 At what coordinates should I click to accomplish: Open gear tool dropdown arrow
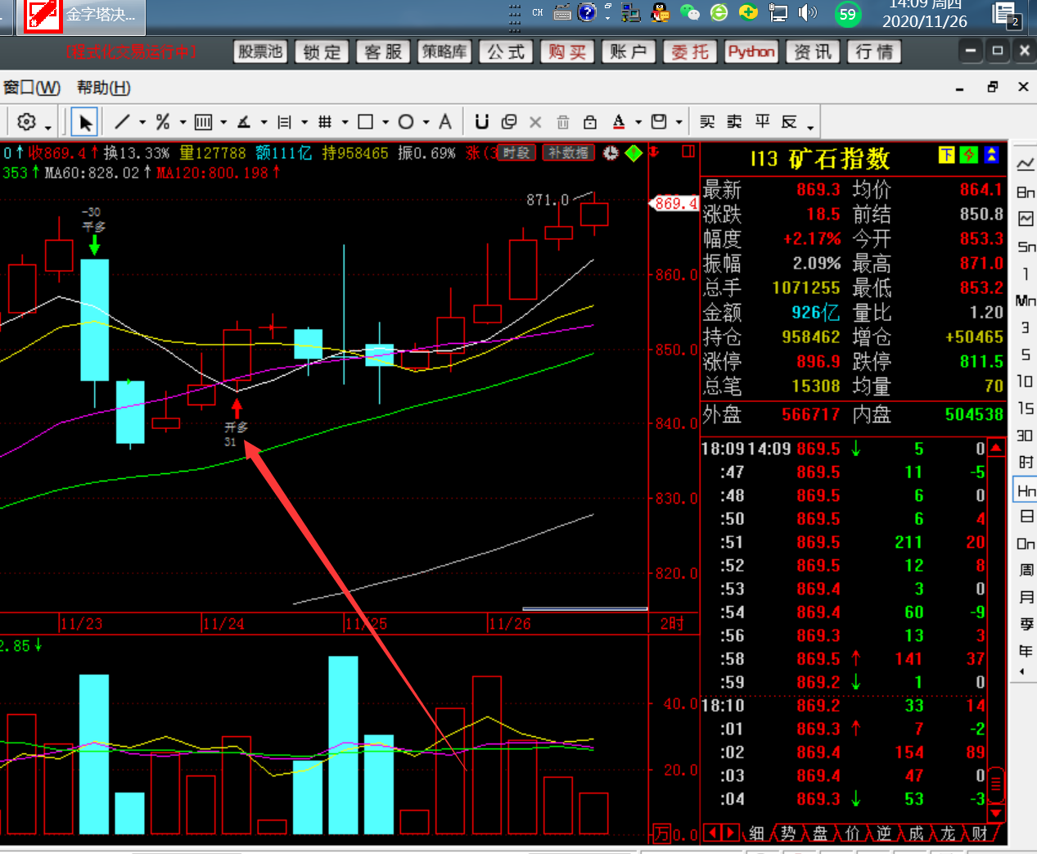[48, 127]
